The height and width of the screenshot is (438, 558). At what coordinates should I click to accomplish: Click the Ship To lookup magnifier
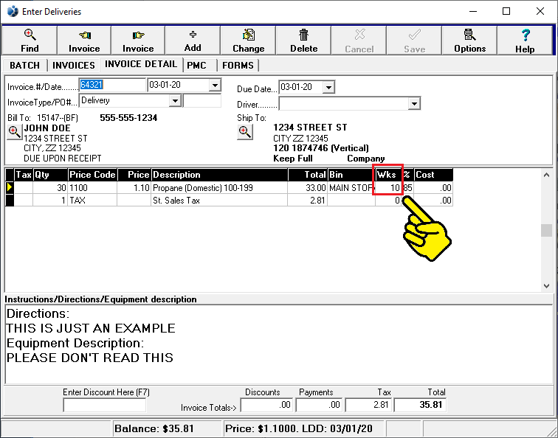[x=245, y=132]
